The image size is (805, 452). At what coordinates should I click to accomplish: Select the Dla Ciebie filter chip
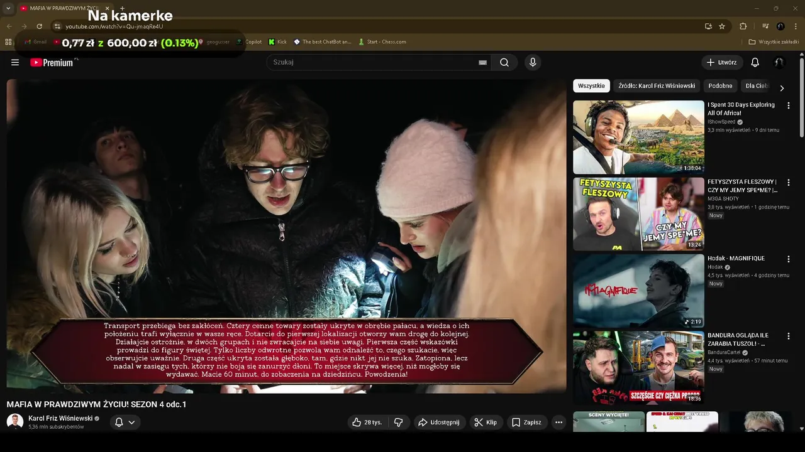(x=757, y=86)
